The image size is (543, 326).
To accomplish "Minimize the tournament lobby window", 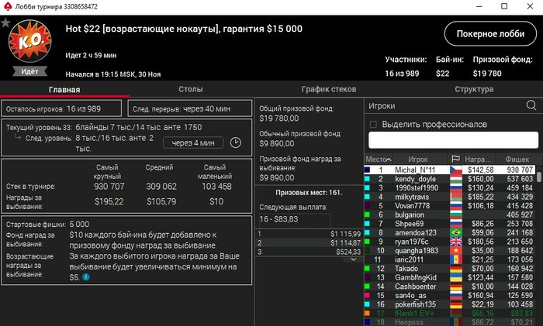I will [479, 6].
